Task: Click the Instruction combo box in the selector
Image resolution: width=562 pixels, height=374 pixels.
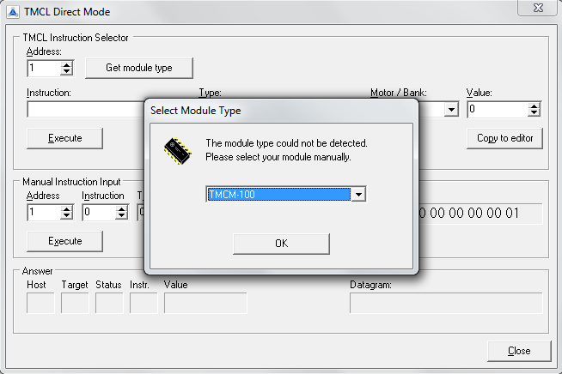Action: tap(86, 110)
